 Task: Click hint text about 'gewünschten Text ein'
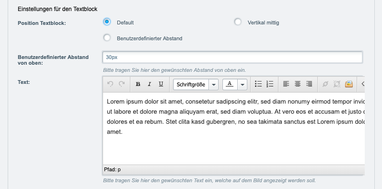(x=209, y=181)
